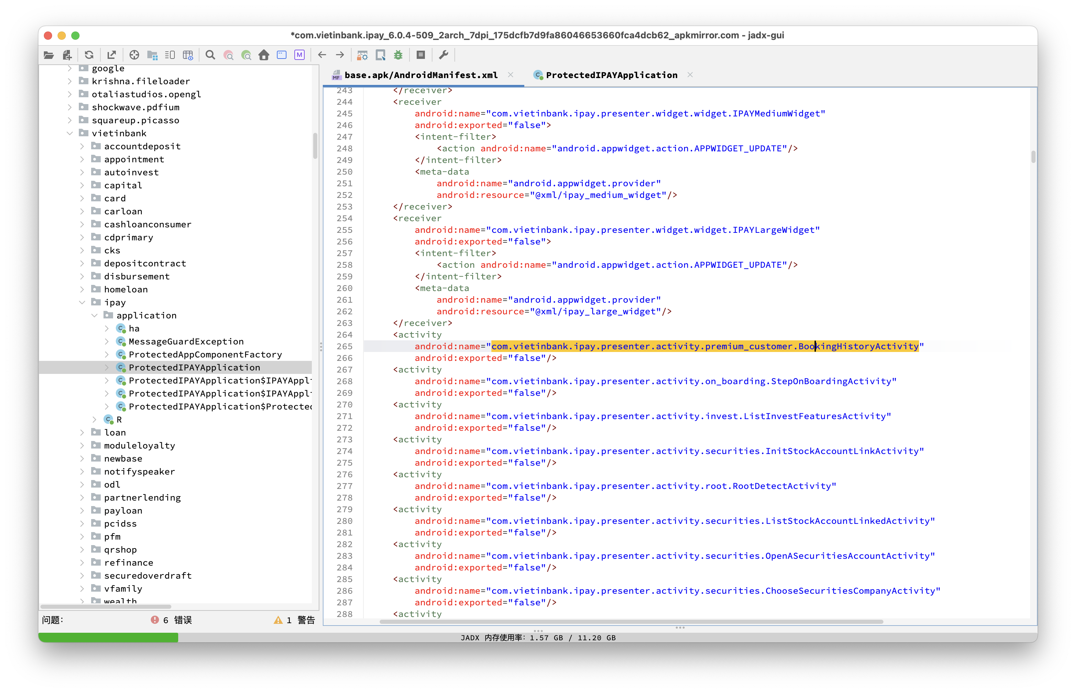Viewport: 1076px width, 693px height.
Task: Select ProtectedAppComponentFactory class
Action: 205,355
